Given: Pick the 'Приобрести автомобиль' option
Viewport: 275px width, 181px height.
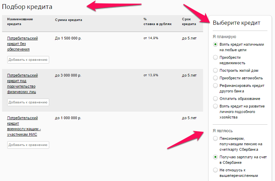Looking at the screenshot, I should tap(215, 78).
